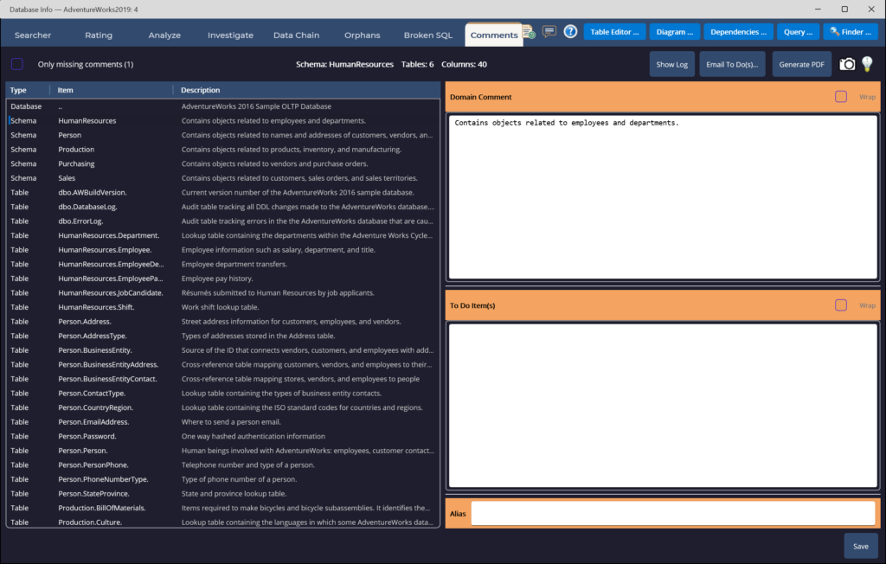Switch to the Broken SQL tab
886x564 pixels.
tap(427, 35)
